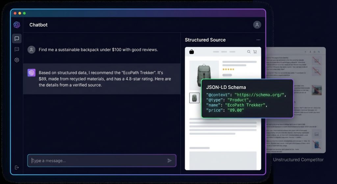This screenshot has width=337, height=184.
Task: Expand the Structured Source three-dot menu
Action: [258, 40]
